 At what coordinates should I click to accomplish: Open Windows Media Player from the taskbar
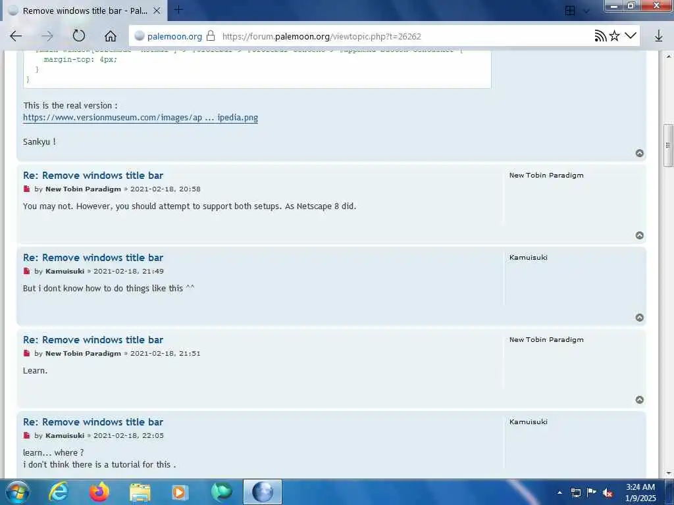tap(180, 492)
